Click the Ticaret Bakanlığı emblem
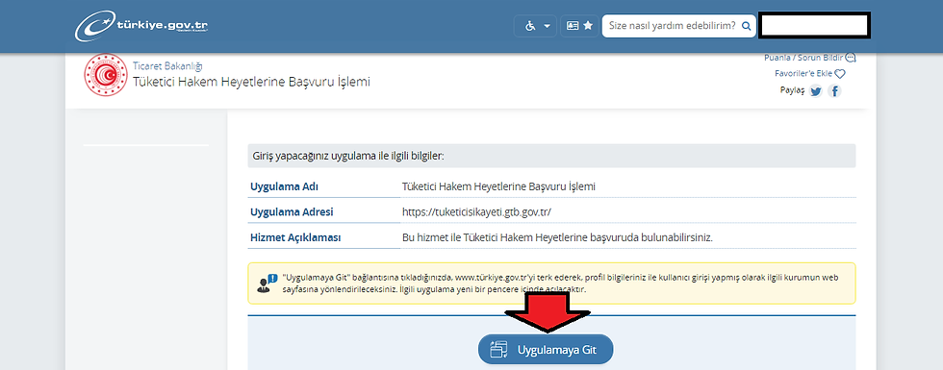The width and height of the screenshot is (943, 370). (105, 75)
